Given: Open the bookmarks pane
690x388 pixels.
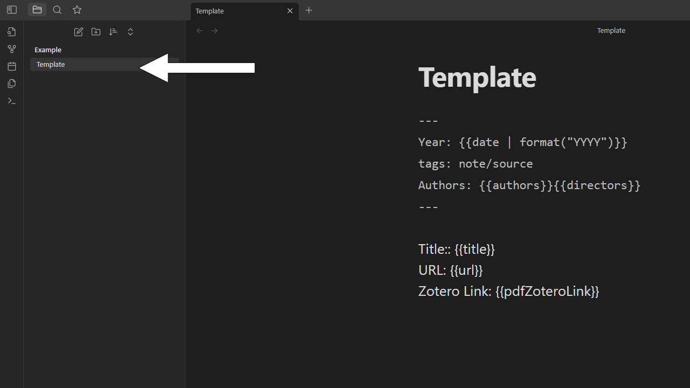Looking at the screenshot, I should pos(77,10).
